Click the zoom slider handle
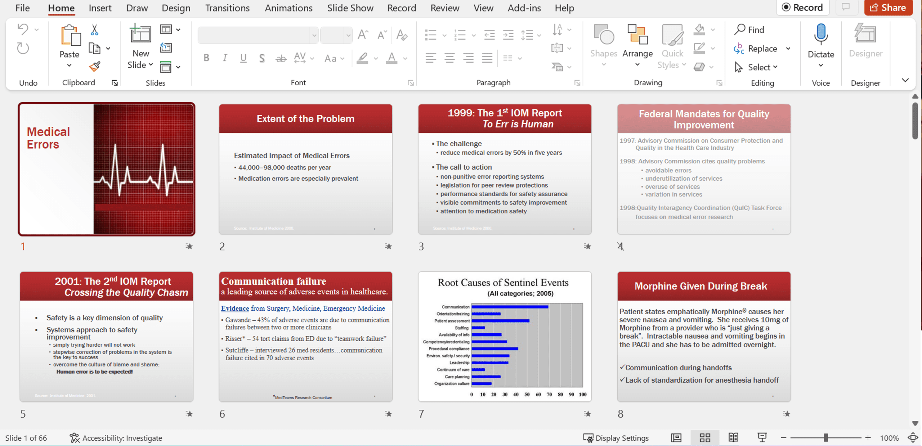 (826, 438)
